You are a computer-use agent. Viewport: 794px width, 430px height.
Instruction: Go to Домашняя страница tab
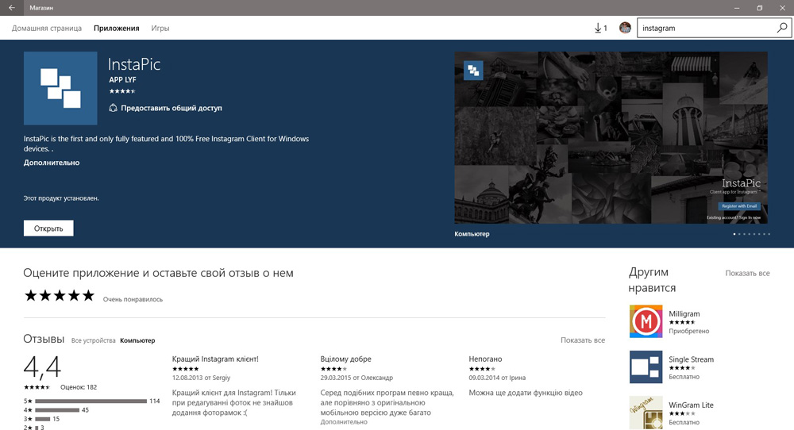[47, 29]
